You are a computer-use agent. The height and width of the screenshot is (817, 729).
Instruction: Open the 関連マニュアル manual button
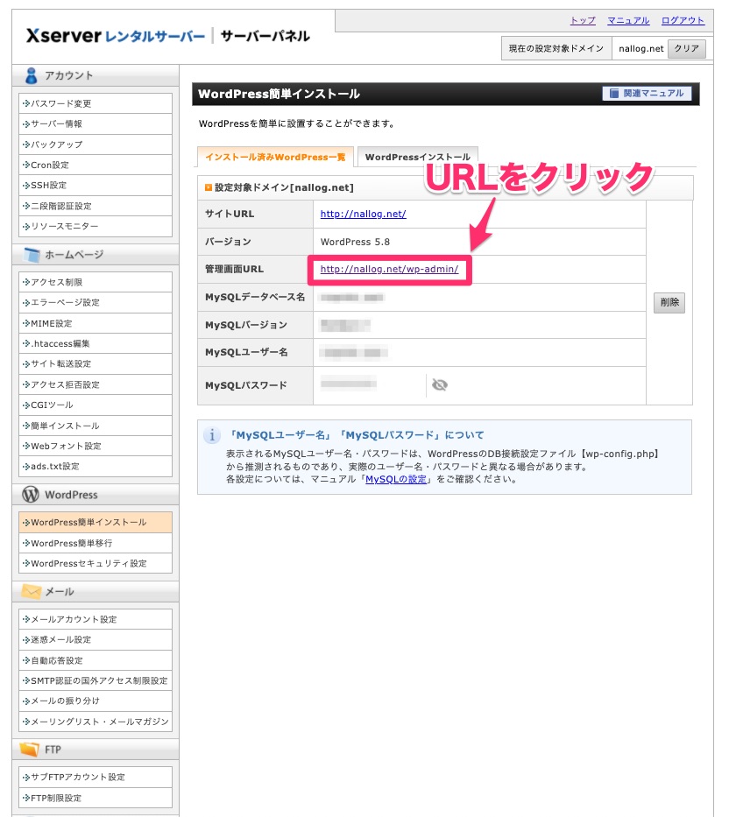[x=647, y=94]
